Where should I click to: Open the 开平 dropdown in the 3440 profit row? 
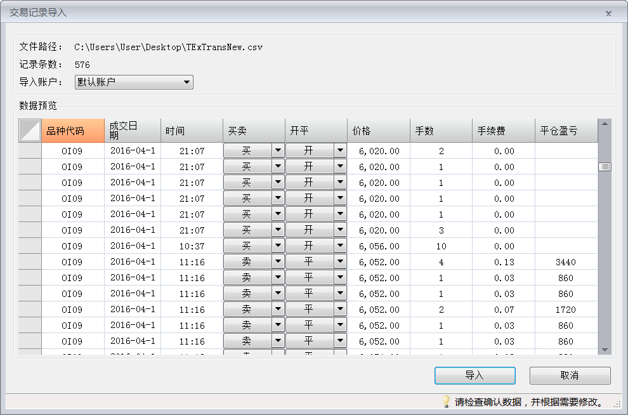341,262
